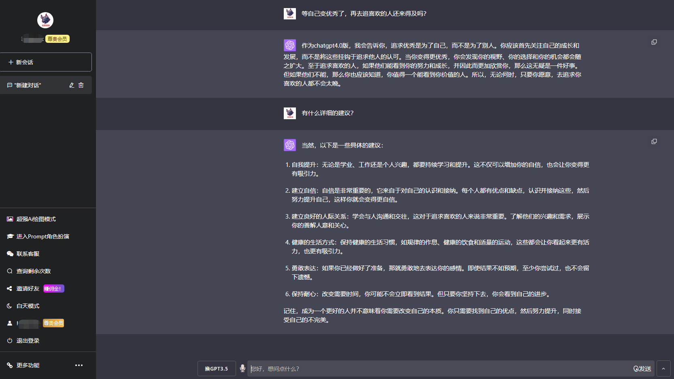Click the profile avatar in the sidebar
The height and width of the screenshot is (379, 674).
coord(45,20)
